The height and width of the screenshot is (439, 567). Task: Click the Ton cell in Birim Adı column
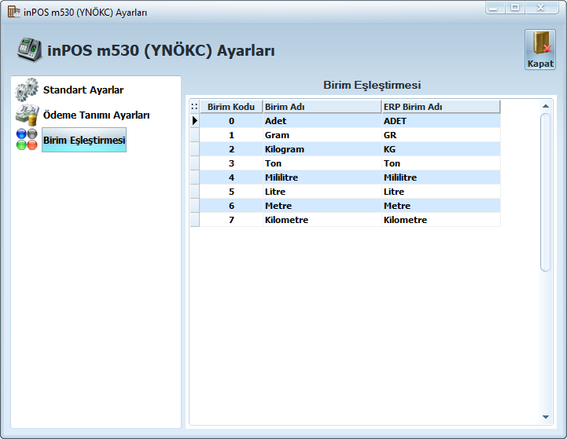tap(322, 163)
